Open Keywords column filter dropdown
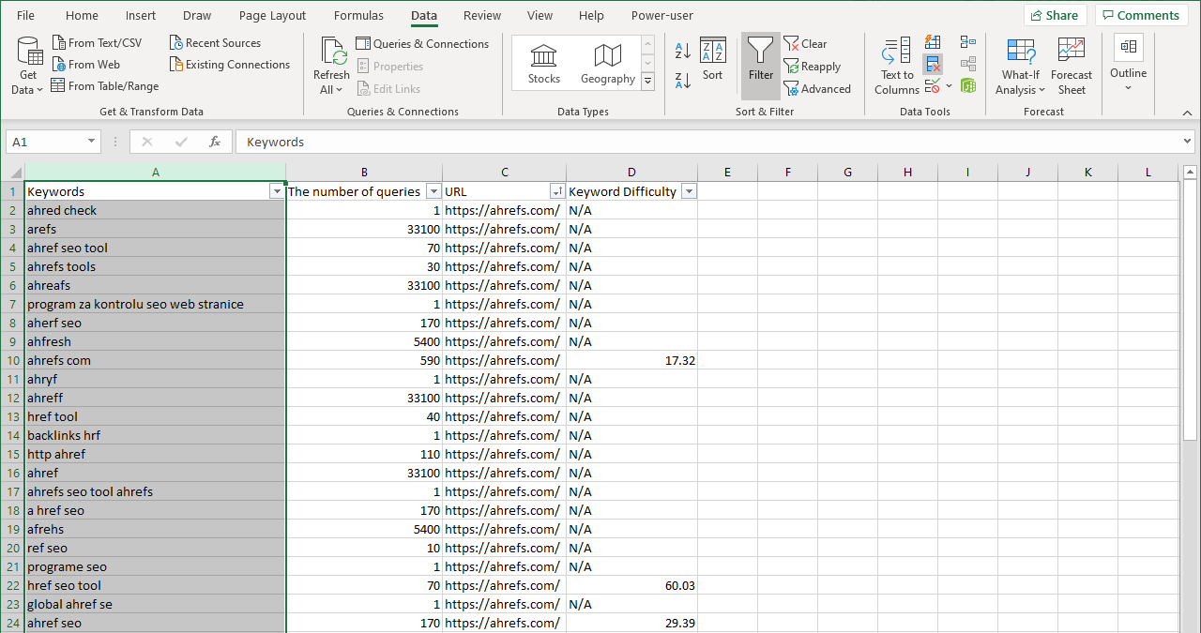 coord(276,191)
